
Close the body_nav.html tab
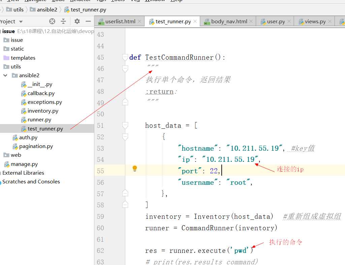tap(251, 21)
